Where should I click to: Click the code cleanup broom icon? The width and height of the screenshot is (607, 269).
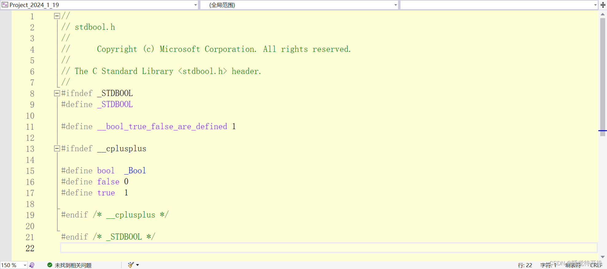click(x=131, y=265)
